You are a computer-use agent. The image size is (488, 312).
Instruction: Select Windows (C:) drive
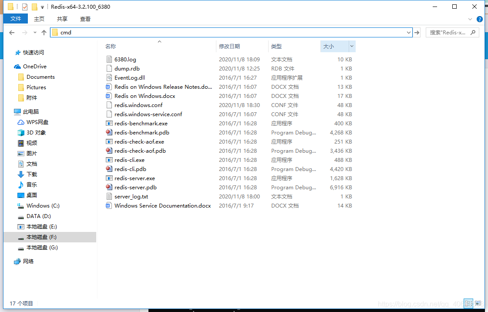pos(43,206)
